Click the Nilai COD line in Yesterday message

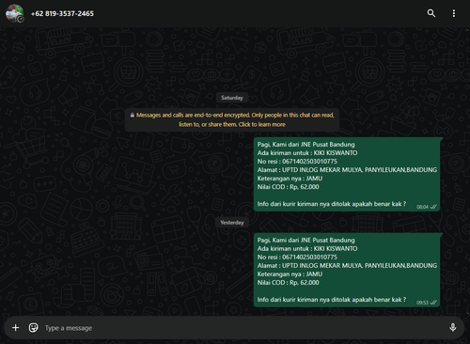(x=289, y=283)
